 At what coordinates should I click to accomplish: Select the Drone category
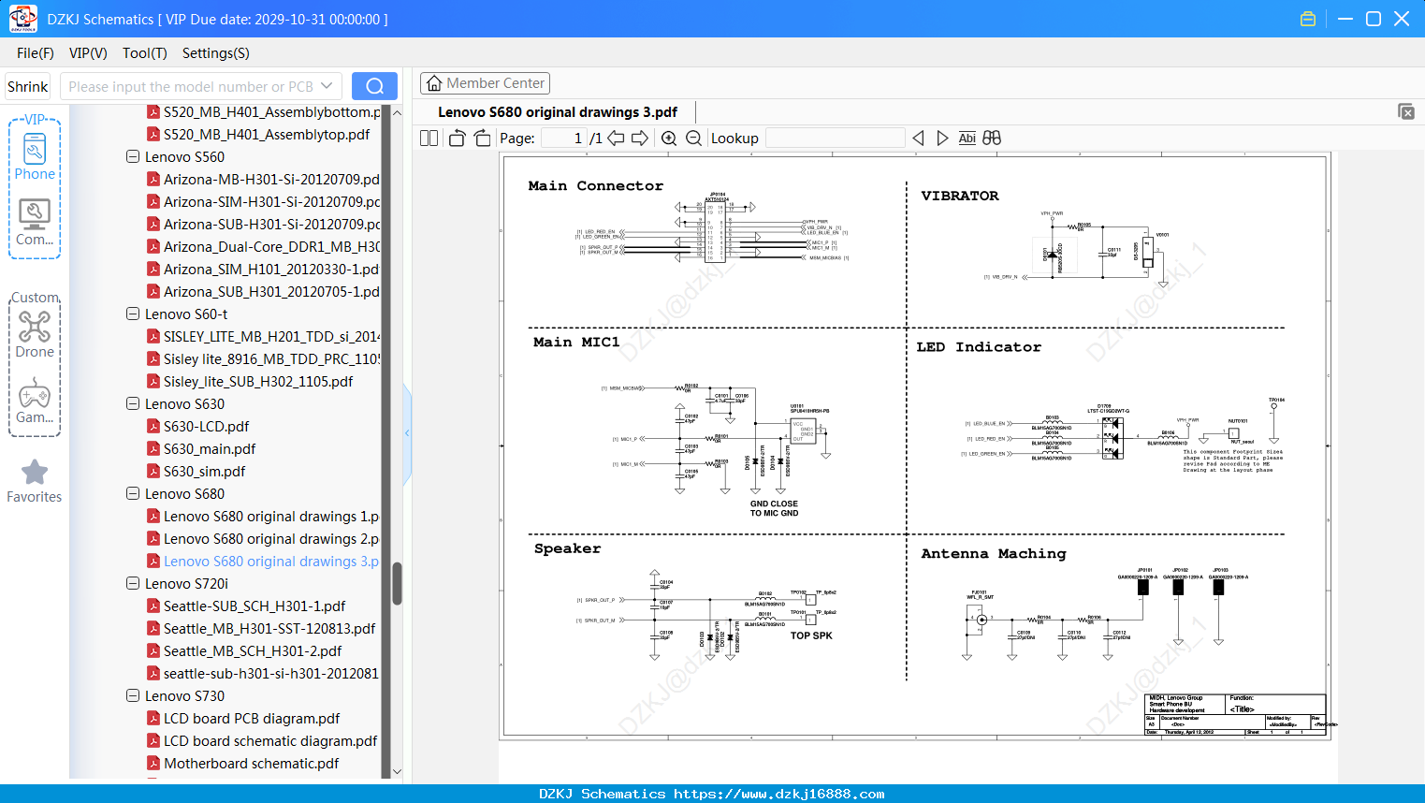tap(35, 334)
